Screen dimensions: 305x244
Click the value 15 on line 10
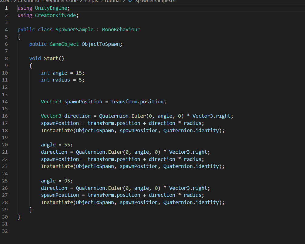79,73
